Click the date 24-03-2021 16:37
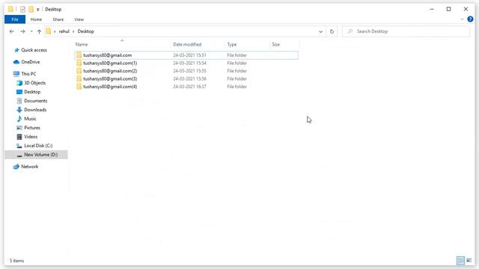 click(x=189, y=87)
